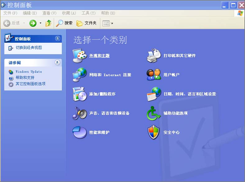The height and width of the screenshot is (182, 245).
Task: Click the Help and Support question mark icon
Action: coord(11,78)
